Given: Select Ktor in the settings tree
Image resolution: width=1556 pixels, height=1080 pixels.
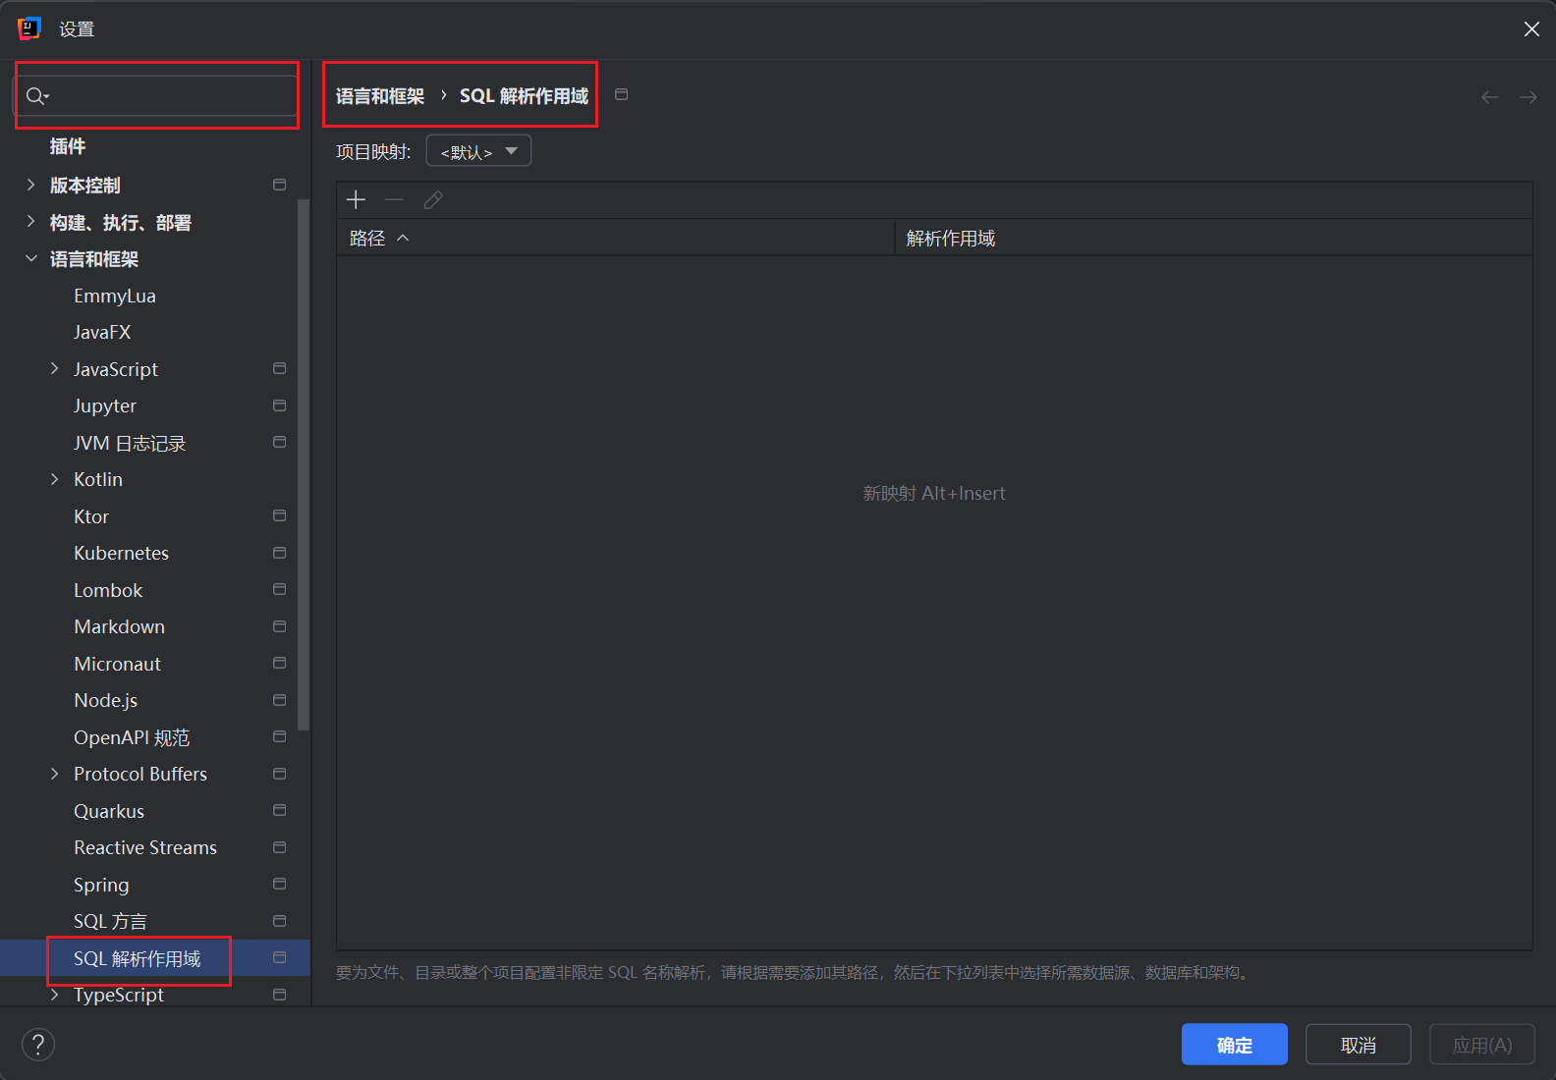Looking at the screenshot, I should [x=91, y=516].
